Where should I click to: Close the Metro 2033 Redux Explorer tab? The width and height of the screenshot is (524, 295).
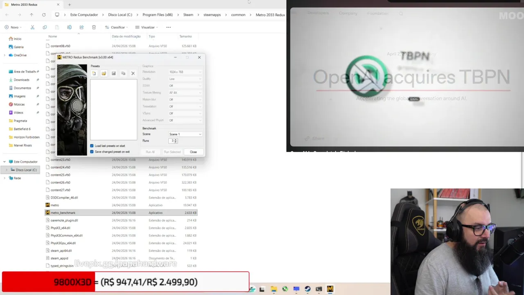[58, 5]
